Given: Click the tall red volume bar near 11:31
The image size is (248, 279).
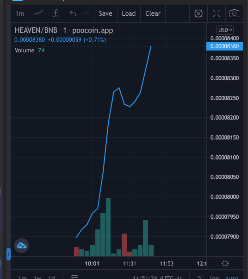Looking at the screenshot, I should (124, 245).
